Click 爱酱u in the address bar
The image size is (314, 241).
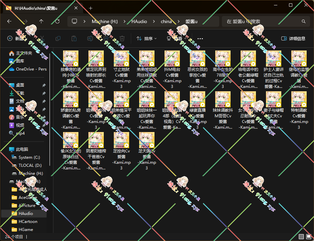pyautogui.click(x=191, y=21)
